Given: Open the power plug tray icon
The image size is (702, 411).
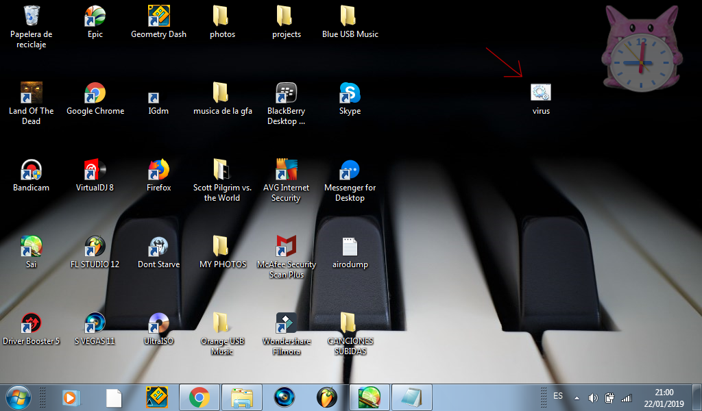Looking at the screenshot, I should [609, 397].
